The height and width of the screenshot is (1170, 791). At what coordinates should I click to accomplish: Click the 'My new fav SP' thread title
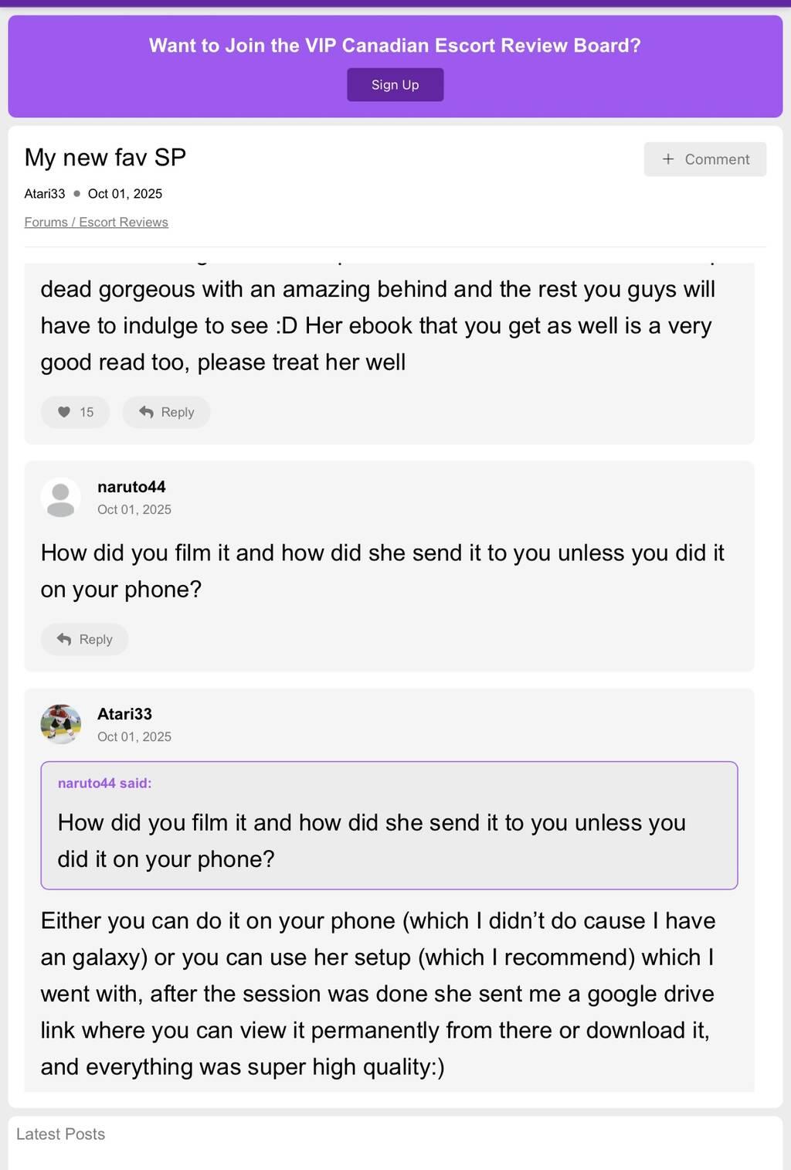105,158
